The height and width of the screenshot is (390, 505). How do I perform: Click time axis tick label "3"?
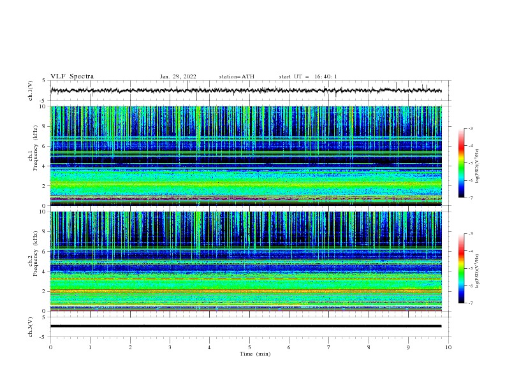tap(170, 347)
